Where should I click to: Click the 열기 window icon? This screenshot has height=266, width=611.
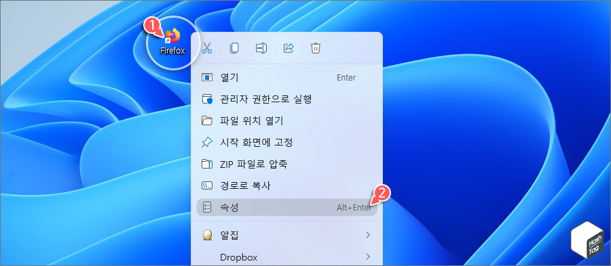(x=207, y=77)
